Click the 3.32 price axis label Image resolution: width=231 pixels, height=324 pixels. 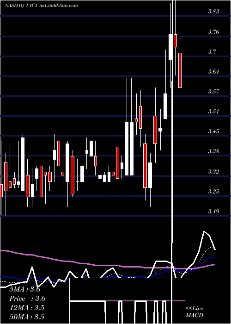coord(213,172)
